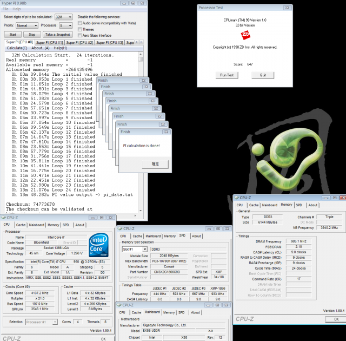346x341 pixels.
Task: Click scroll-up arrow of Super PI output
Action: point(141,54)
